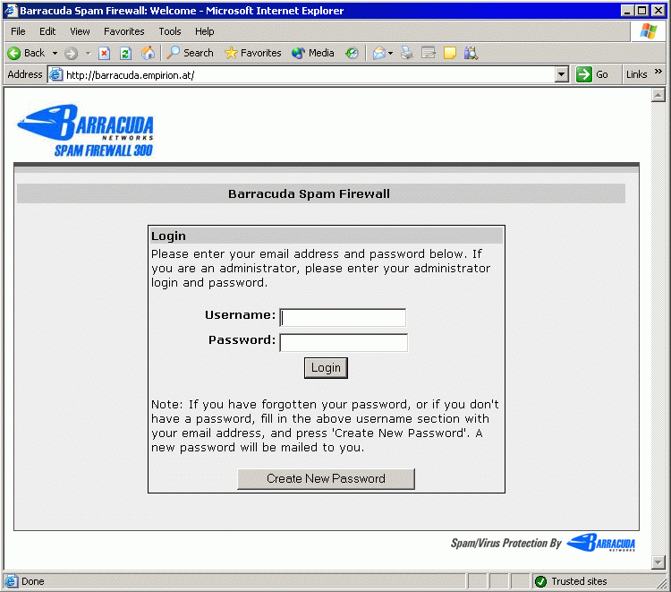671x592 pixels.
Task: Focus the Username text field
Action: [343, 318]
